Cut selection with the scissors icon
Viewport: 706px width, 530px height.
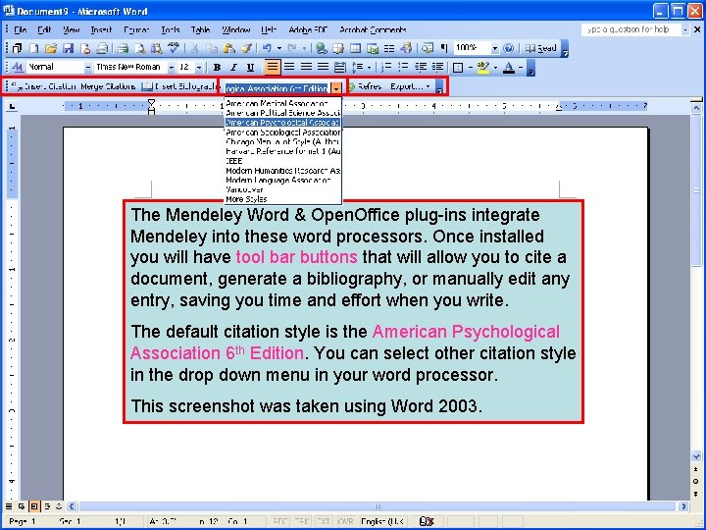(194, 48)
